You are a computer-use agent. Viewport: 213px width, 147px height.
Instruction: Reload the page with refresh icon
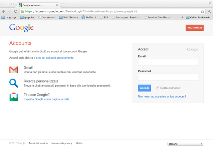(16, 11)
